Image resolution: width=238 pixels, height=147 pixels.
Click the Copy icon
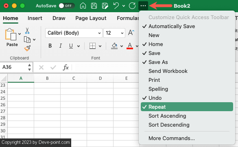coord(27,39)
